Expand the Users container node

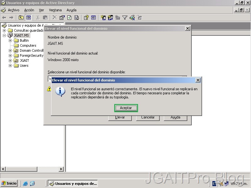pos(10,65)
